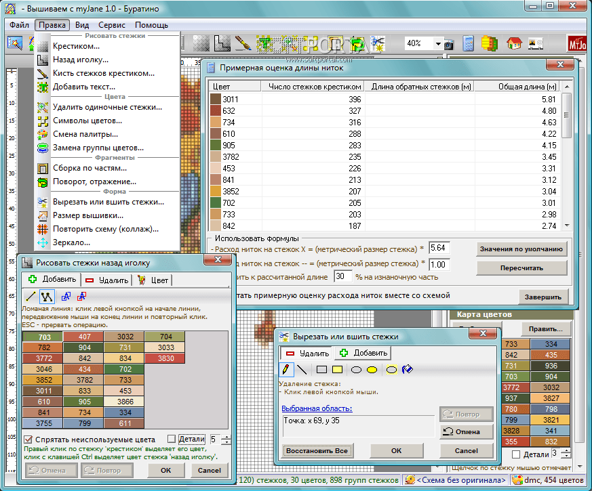The height and width of the screenshot is (491, 592).
Task: Click 'Восстановить Все' button
Action: (x=317, y=450)
